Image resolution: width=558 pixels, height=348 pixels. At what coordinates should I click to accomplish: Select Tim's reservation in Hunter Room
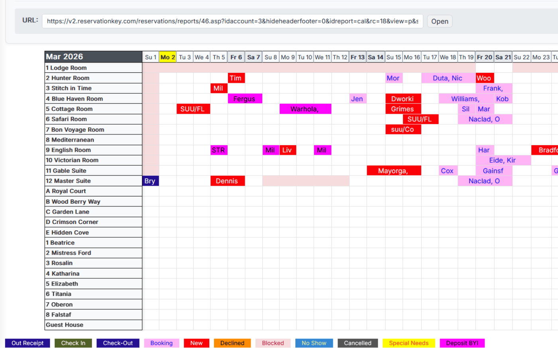[x=236, y=78]
